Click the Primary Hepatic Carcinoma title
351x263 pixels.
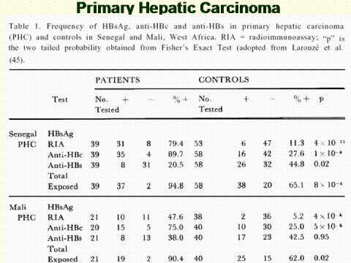tap(178, 7)
